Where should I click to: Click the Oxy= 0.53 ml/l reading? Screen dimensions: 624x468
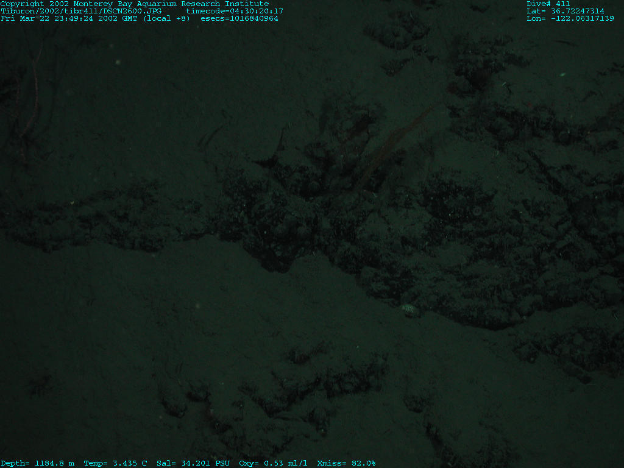coord(273,463)
